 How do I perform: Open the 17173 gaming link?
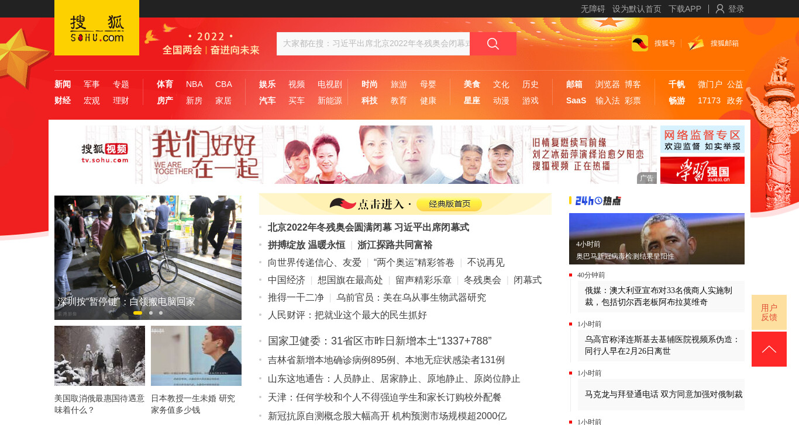pos(709,100)
